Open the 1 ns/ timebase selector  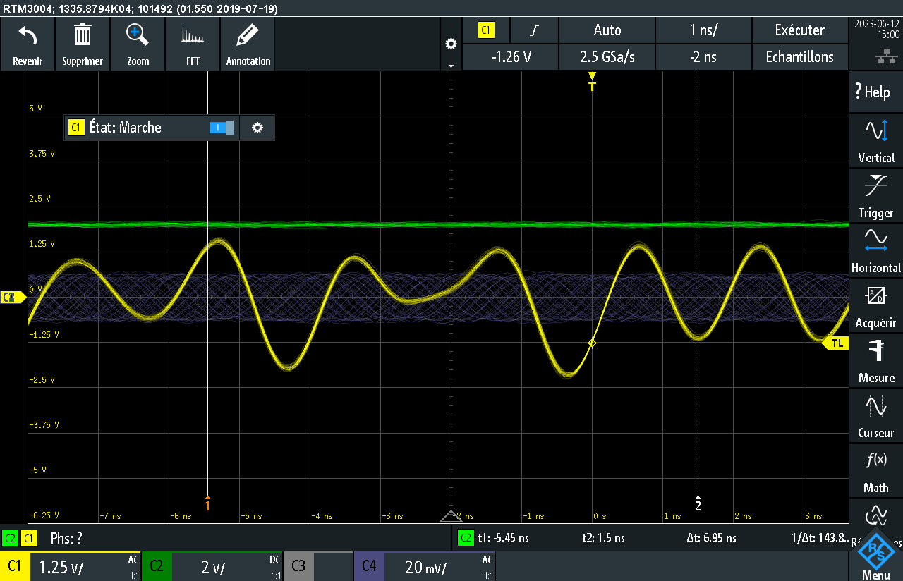[703, 30]
